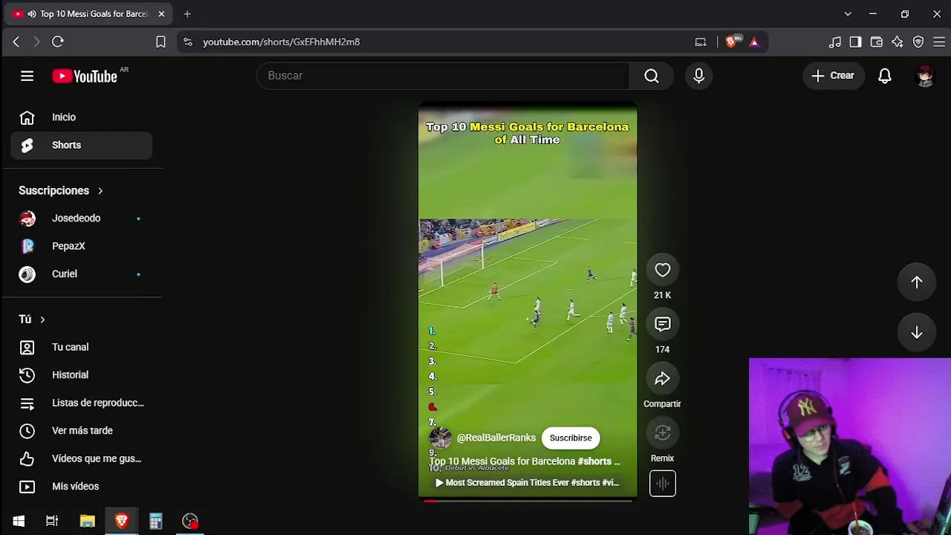Open the RealBallerRanks channel avatar
The image size is (951, 535).
tap(440, 438)
